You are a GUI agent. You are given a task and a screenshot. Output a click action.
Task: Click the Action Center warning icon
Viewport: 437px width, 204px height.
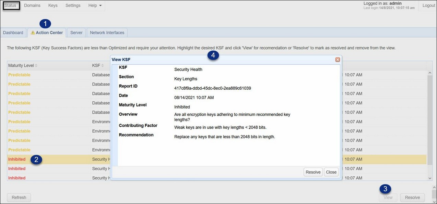click(33, 33)
